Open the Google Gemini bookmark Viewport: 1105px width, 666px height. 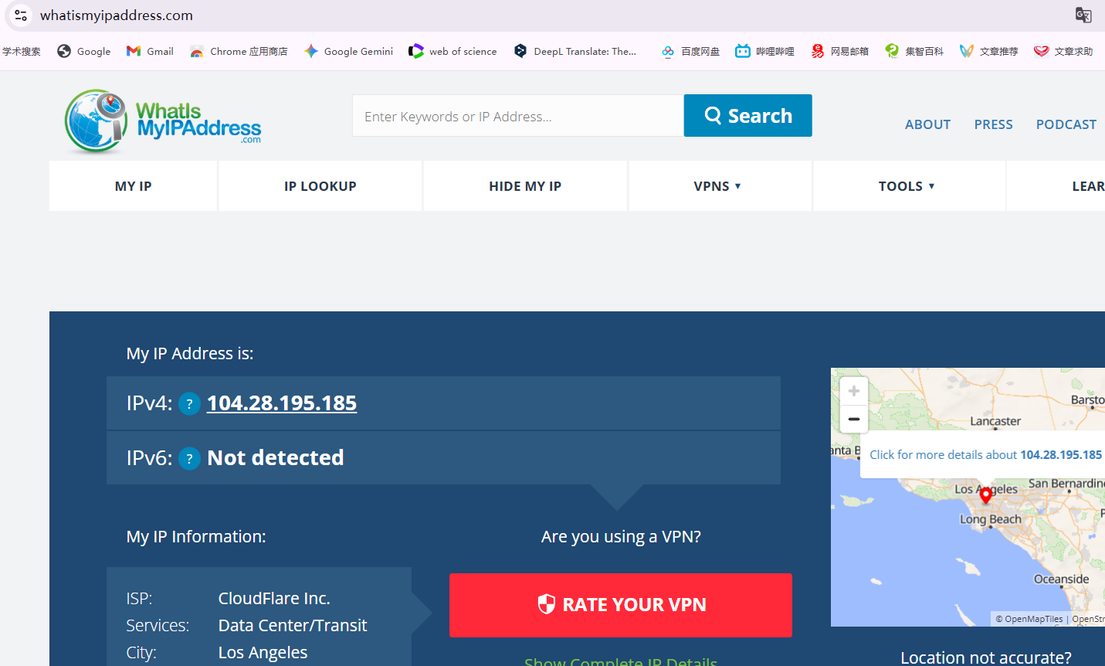pyautogui.click(x=348, y=51)
